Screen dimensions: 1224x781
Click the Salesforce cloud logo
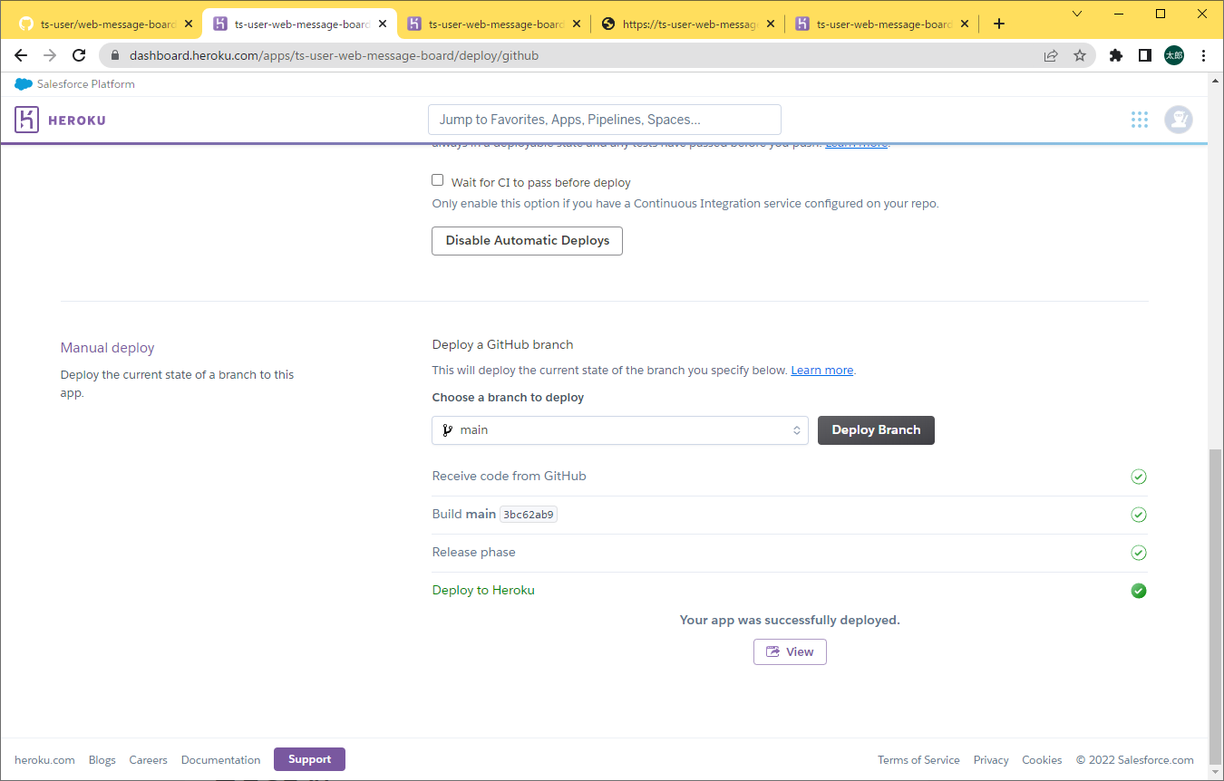24,84
